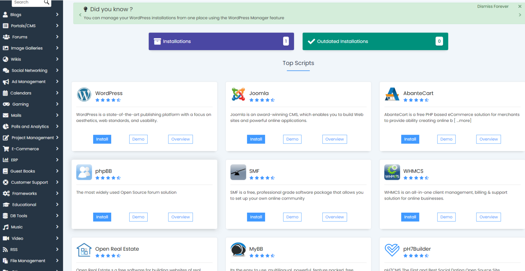Show next tip using right chevron
Viewport: 525px width, 271px height.
[x=520, y=15]
